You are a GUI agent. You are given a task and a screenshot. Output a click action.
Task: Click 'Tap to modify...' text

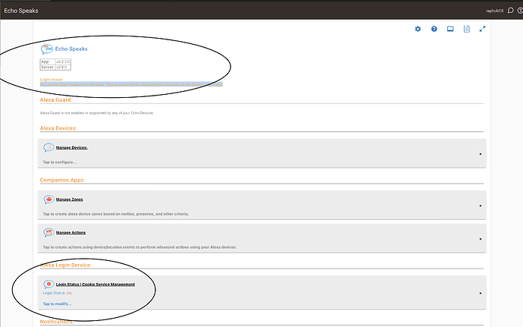point(57,304)
